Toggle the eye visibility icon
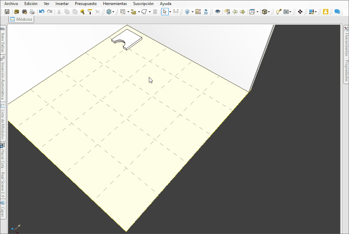This screenshot has height=234, width=349. [217, 12]
